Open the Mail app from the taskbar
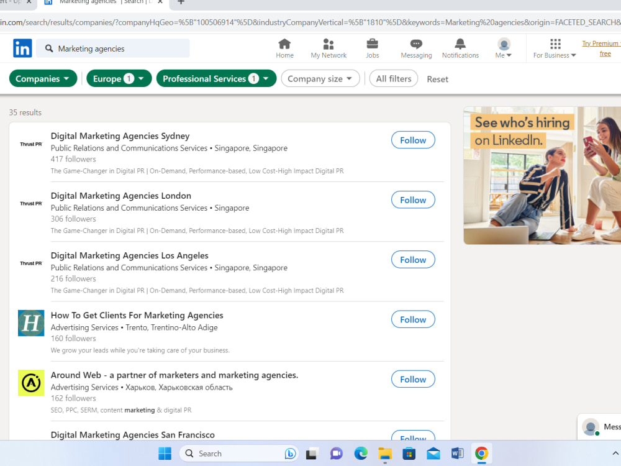The height and width of the screenshot is (466, 621). pos(433,454)
